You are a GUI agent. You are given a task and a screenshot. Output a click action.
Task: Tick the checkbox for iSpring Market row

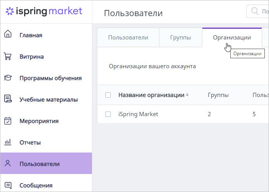coord(108,114)
